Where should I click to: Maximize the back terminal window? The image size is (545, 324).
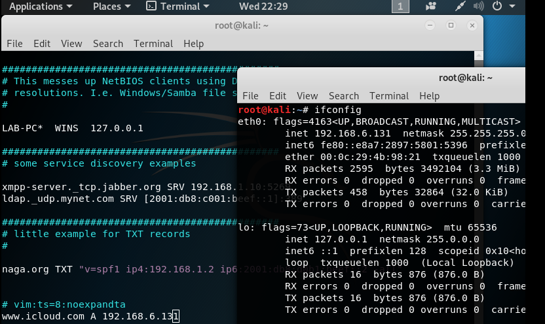point(451,25)
